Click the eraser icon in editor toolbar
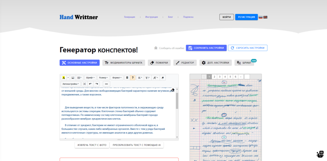Viewport: 327px width, 161px height. tap(163, 78)
